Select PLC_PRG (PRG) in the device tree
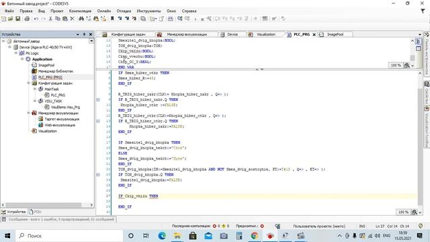Screen dimensions: 430x242 point(50,77)
